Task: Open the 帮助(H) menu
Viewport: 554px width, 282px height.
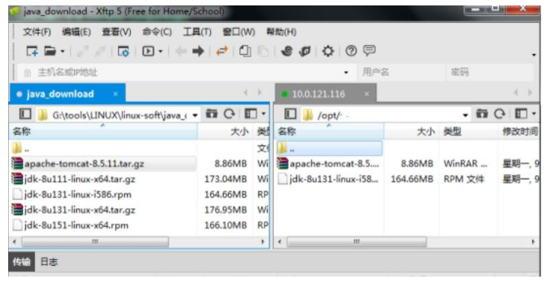Action: [281, 32]
